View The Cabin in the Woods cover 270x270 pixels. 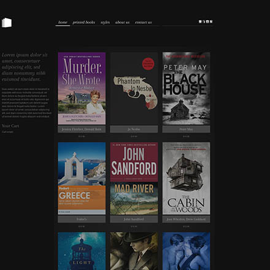[x=186, y=179]
